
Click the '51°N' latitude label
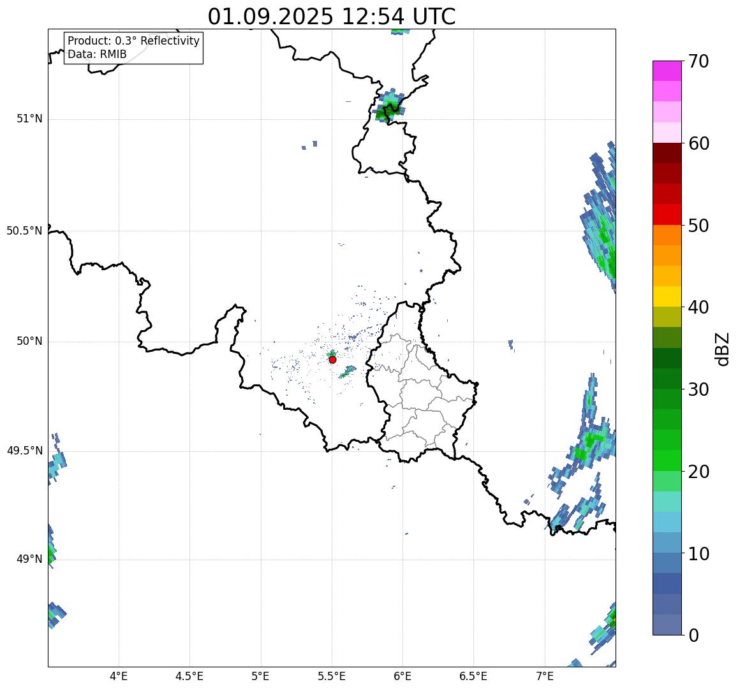29,119
